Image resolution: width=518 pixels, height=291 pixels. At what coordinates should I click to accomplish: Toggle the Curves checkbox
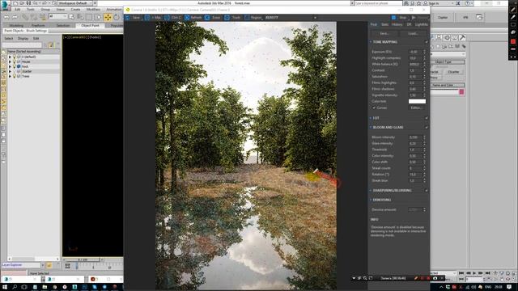point(374,108)
